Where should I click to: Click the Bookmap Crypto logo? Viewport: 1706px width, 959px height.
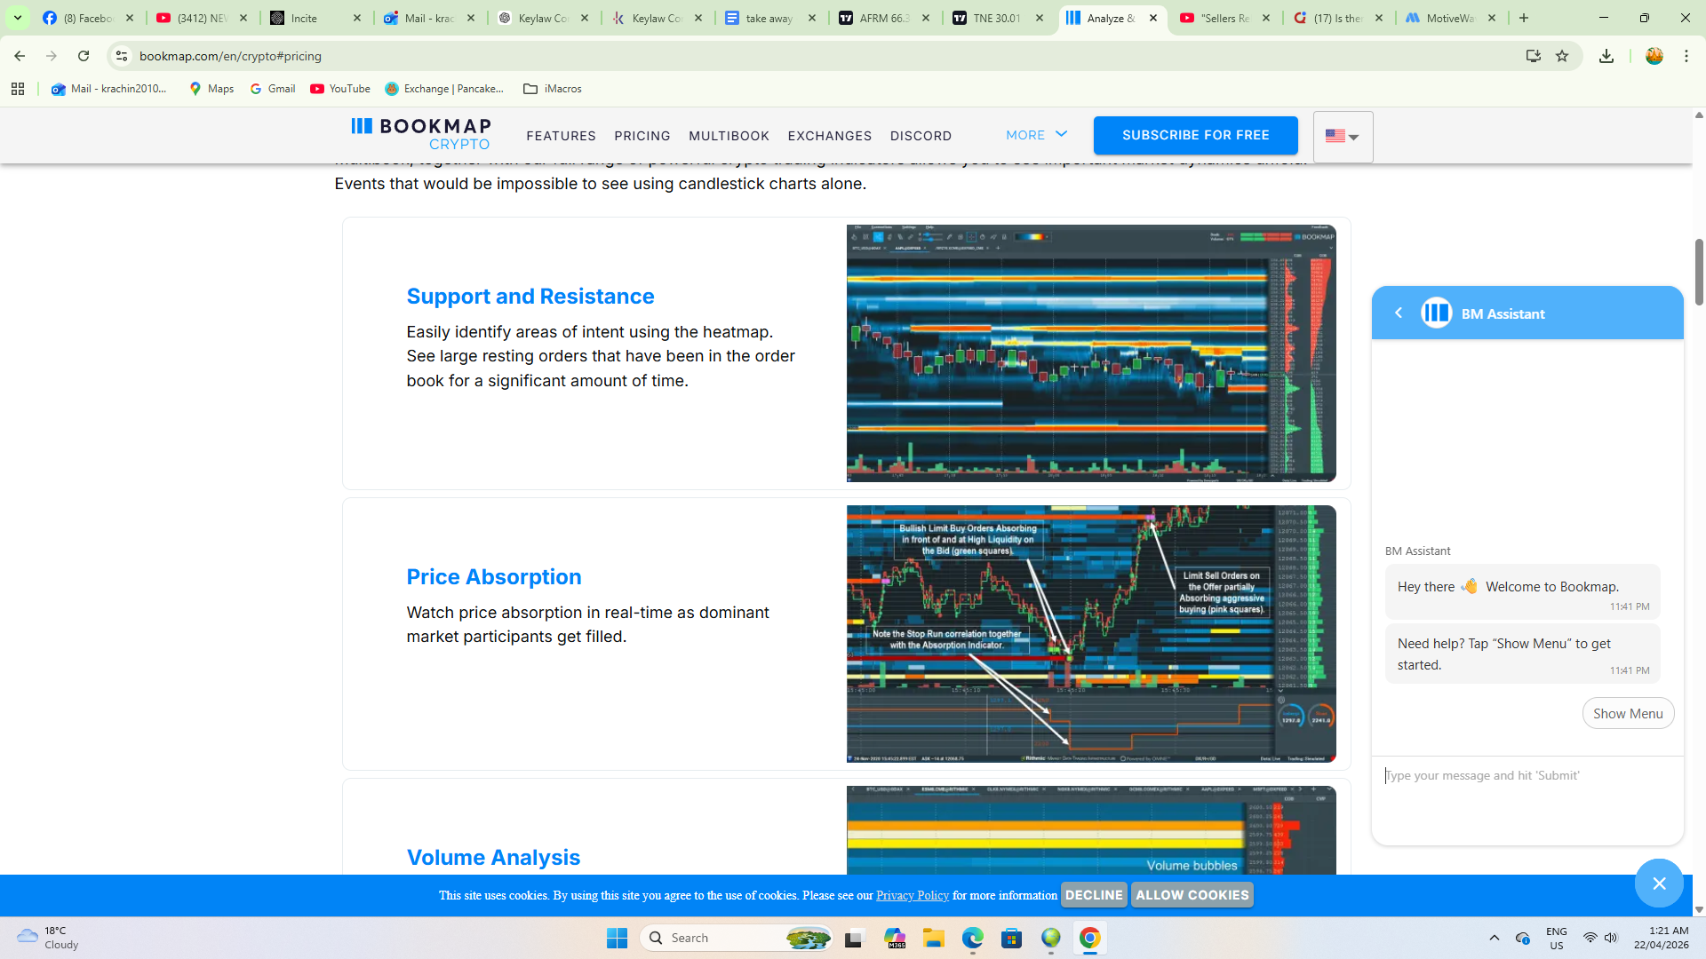[x=420, y=134]
